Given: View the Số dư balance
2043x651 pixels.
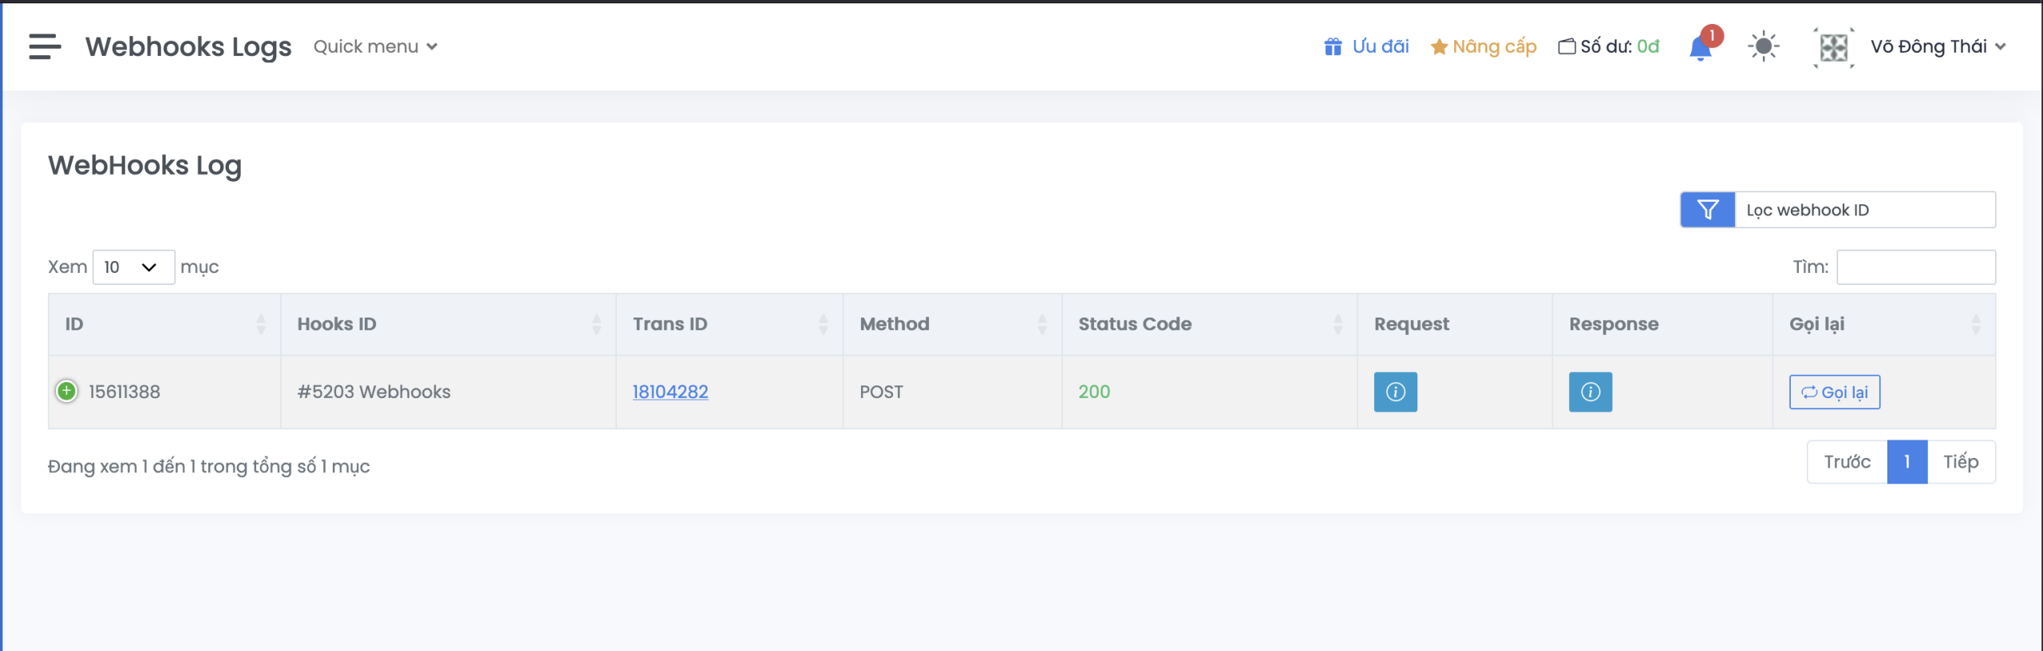Looking at the screenshot, I should 1609,46.
